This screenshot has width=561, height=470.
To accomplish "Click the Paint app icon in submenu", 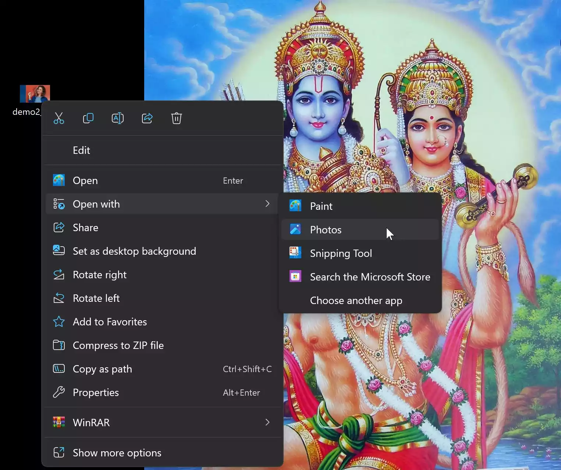I will pyautogui.click(x=295, y=206).
